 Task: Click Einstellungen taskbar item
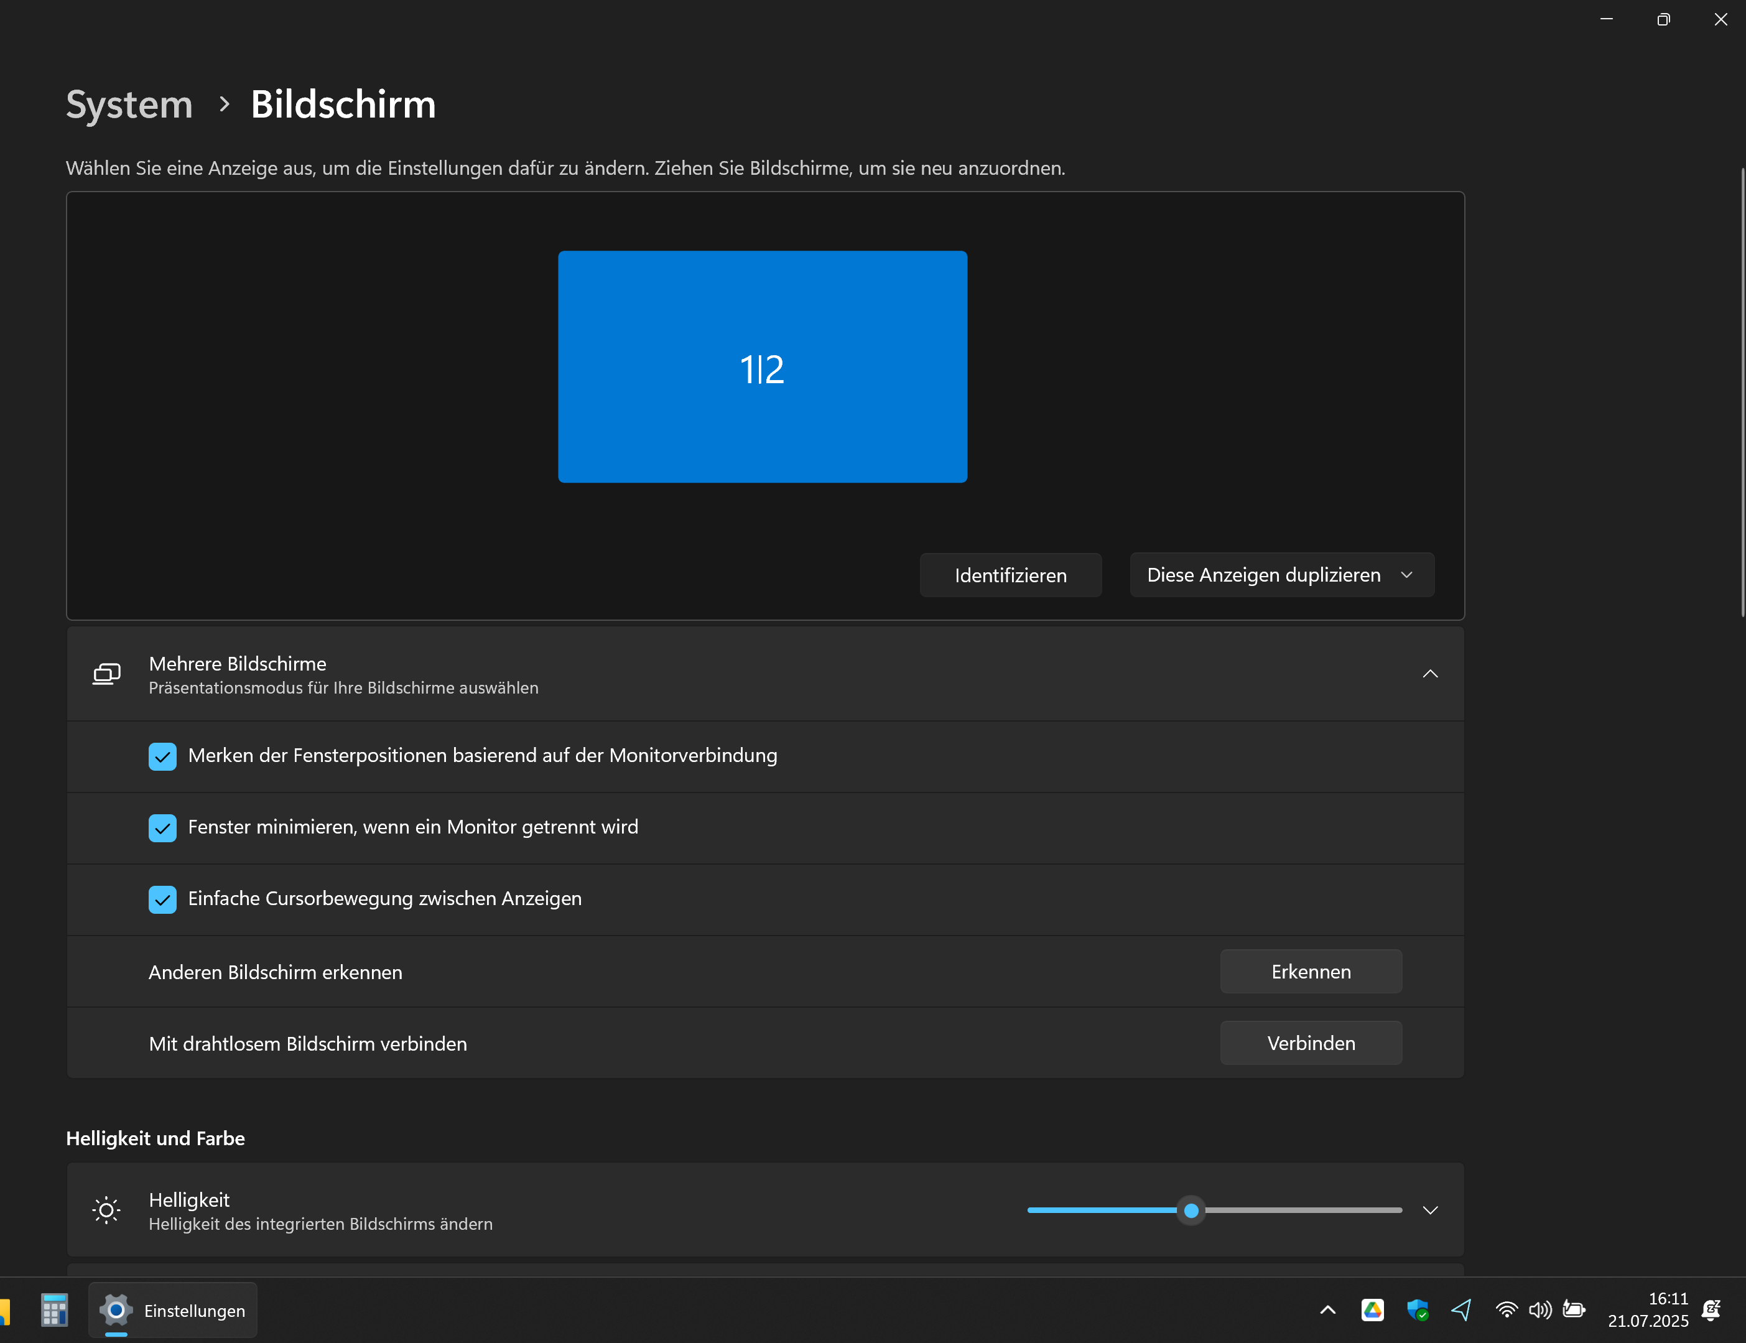(x=173, y=1310)
